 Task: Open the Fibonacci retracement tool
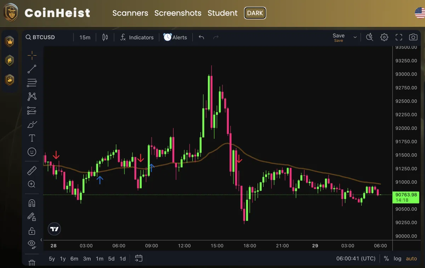pyautogui.click(x=32, y=83)
